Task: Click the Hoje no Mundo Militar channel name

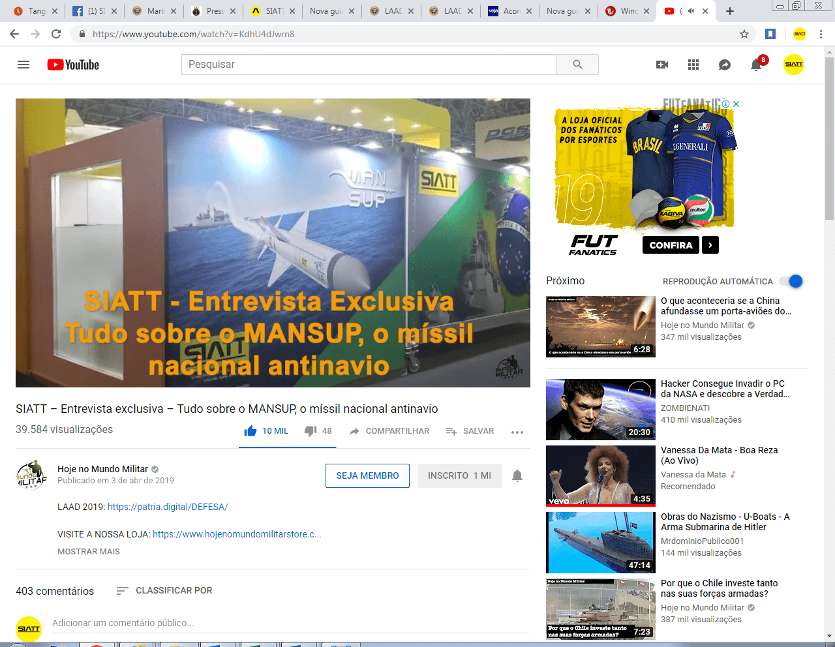Action: click(102, 469)
